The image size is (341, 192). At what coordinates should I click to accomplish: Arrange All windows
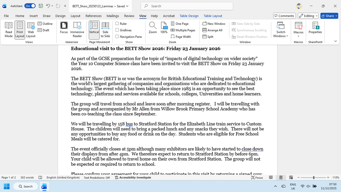213,30
